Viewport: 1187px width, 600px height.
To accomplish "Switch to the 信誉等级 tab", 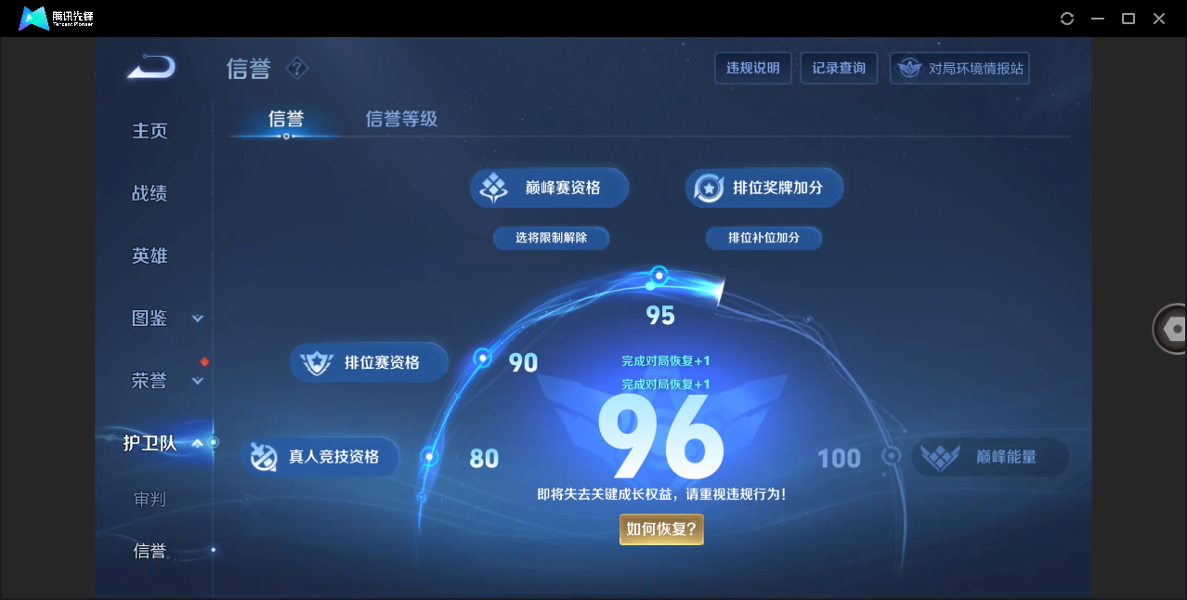I will coord(401,119).
